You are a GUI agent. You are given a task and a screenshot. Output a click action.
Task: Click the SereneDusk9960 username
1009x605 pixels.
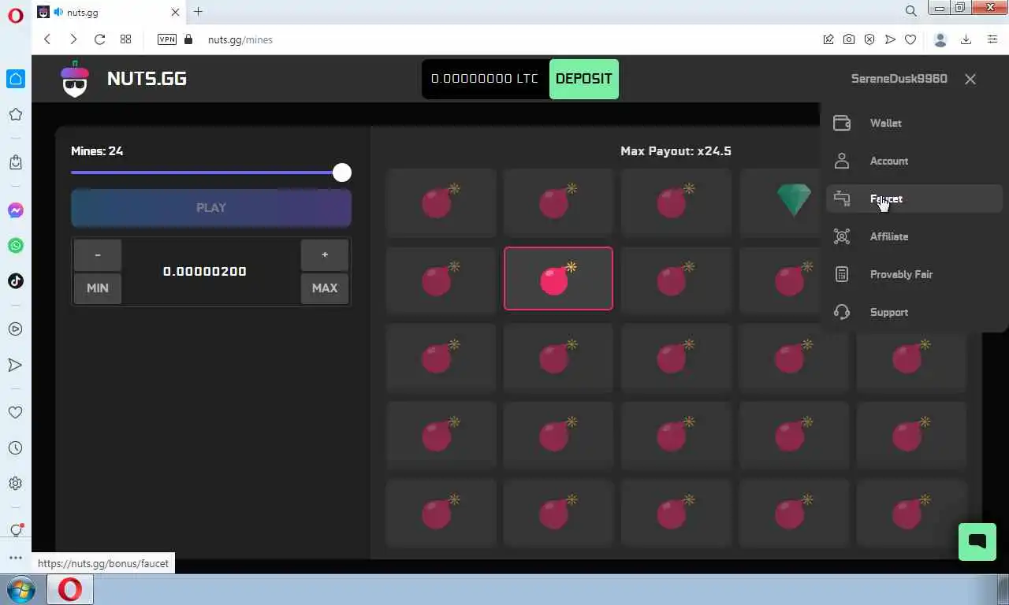(x=899, y=79)
